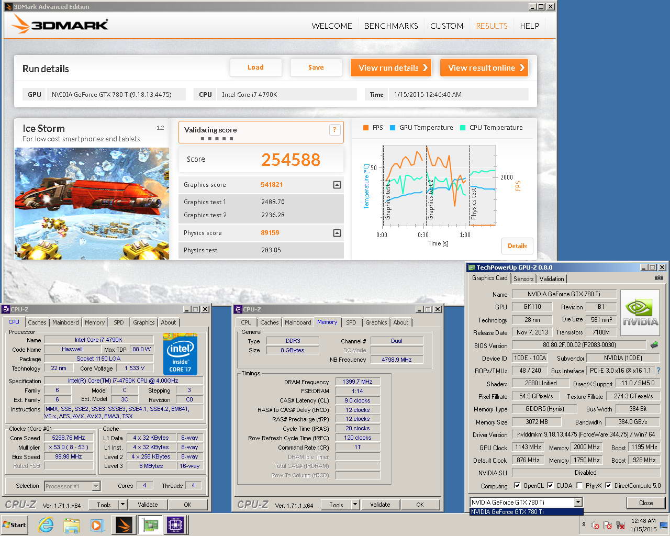
Task: Show hidden tray icons with the chevron
Action: (584, 524)
